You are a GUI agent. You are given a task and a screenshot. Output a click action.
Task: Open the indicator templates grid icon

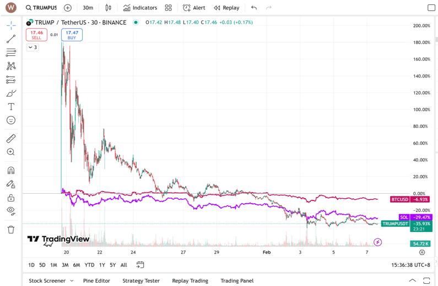pyautogui.click(x=168, y=8)
